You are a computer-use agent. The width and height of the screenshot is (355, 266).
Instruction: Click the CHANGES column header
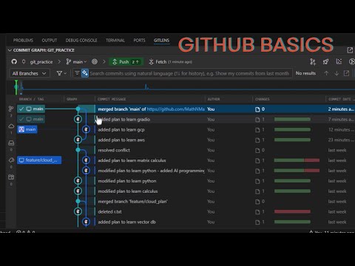(x=263, y=99)
